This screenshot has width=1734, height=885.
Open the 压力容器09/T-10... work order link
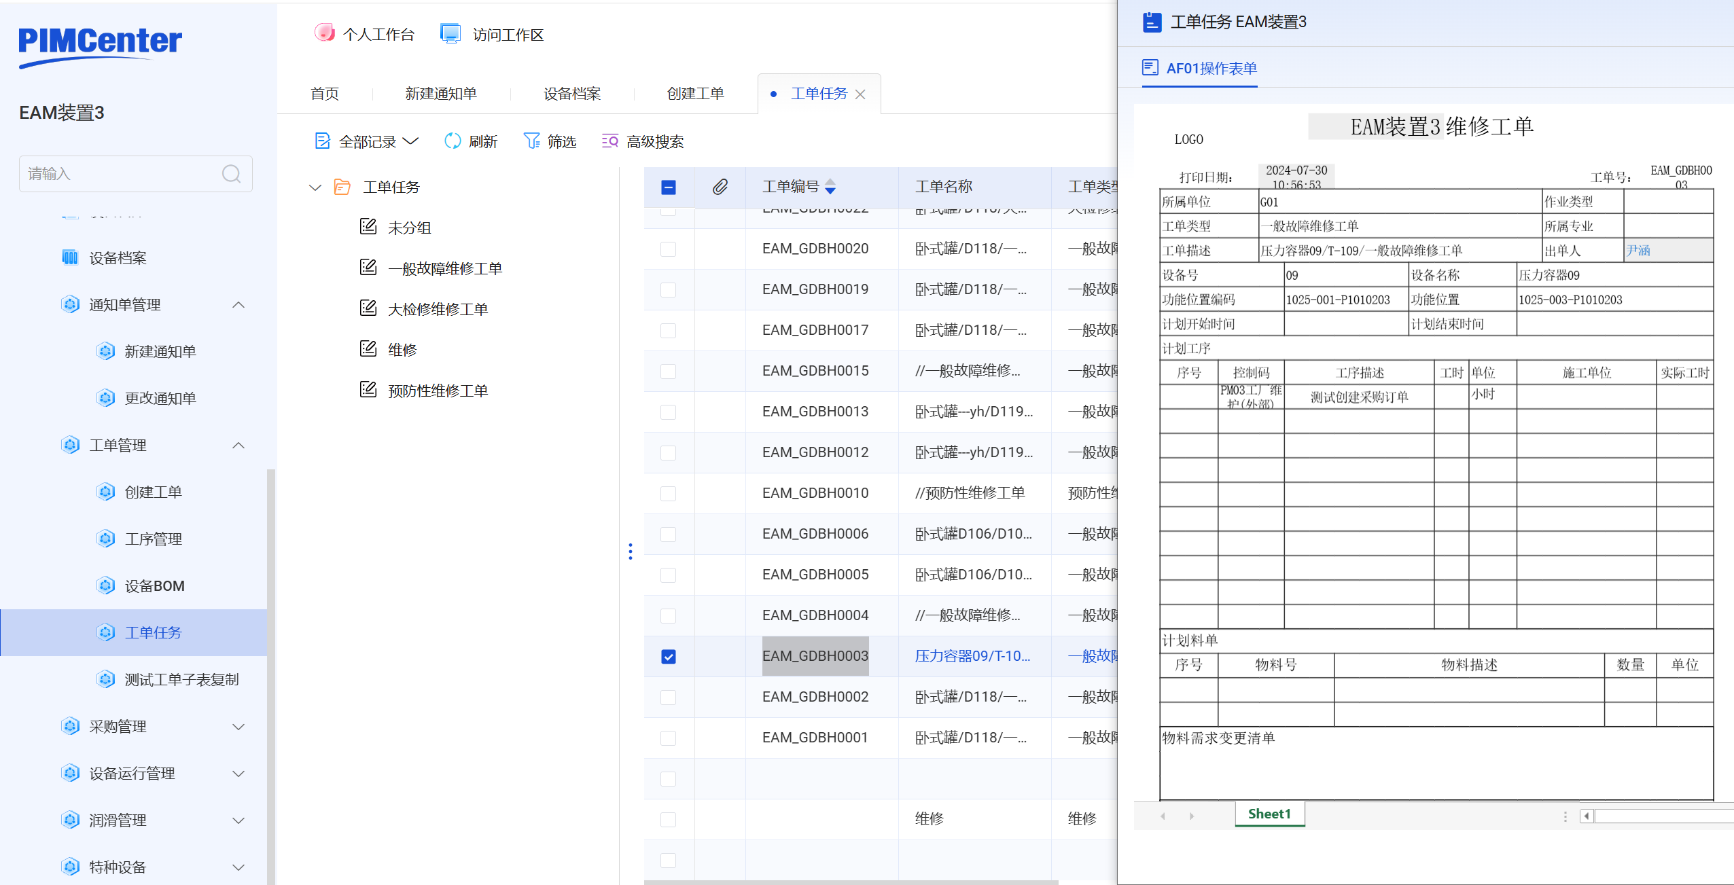pos(972,656)
